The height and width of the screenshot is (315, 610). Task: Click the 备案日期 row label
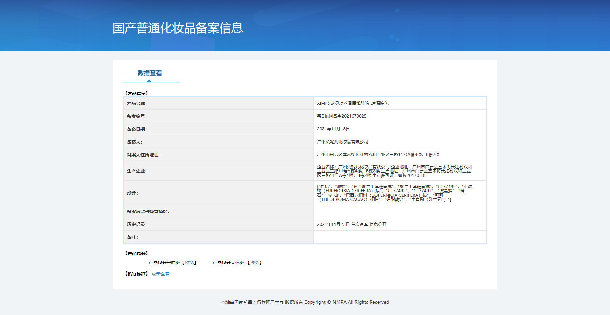click(x=137, y=129)
